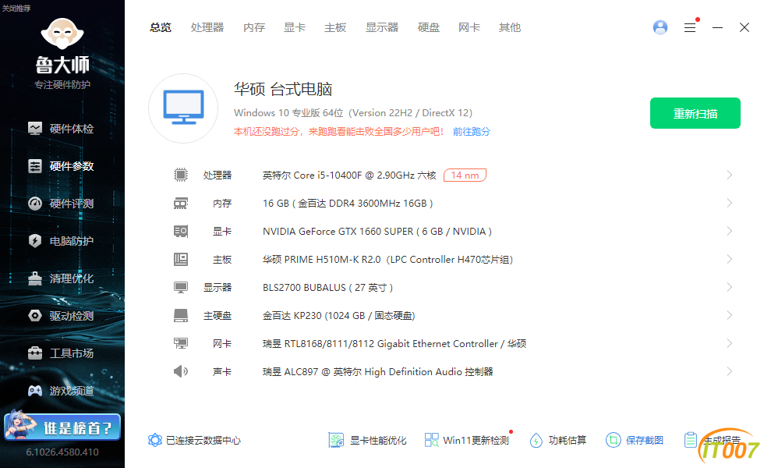Expand the 主板 row chevron
The image size is (764, 468).
coord(730,259)
